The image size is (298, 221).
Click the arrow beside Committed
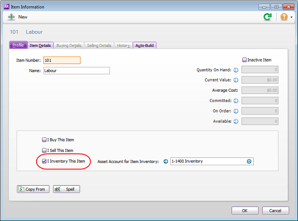[x=236, y=101]
